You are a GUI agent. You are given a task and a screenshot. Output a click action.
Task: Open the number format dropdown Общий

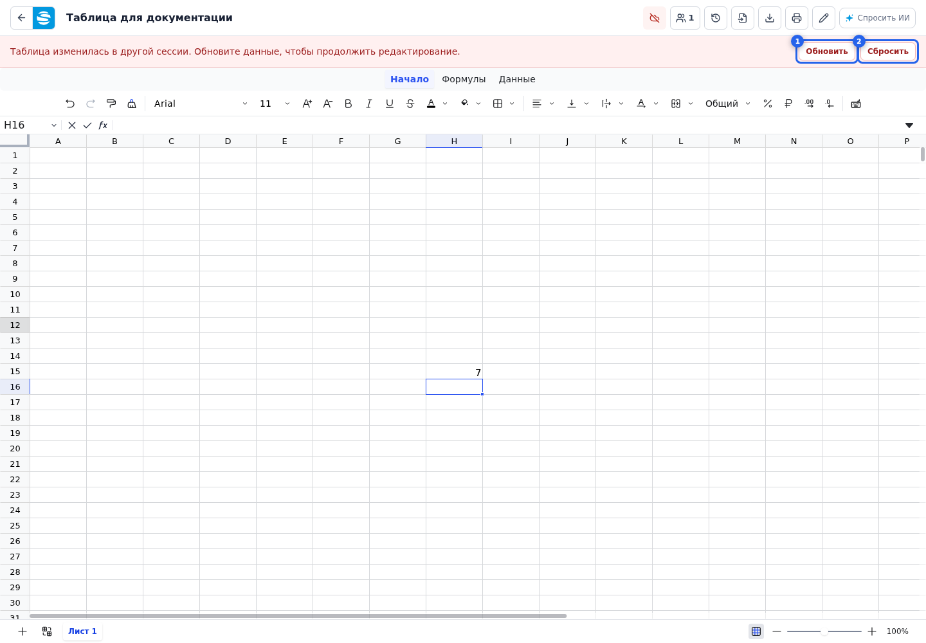click(728, 104)
